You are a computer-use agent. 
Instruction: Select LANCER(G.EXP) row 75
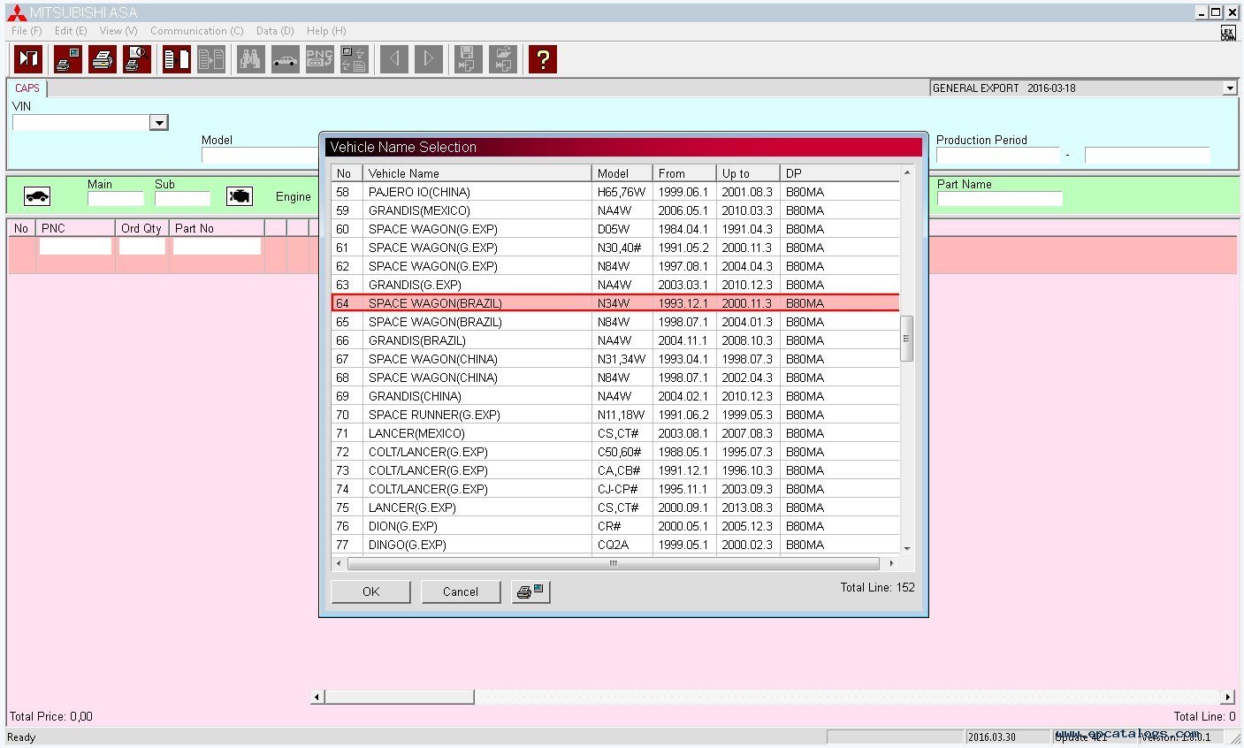tap(615, 508)
